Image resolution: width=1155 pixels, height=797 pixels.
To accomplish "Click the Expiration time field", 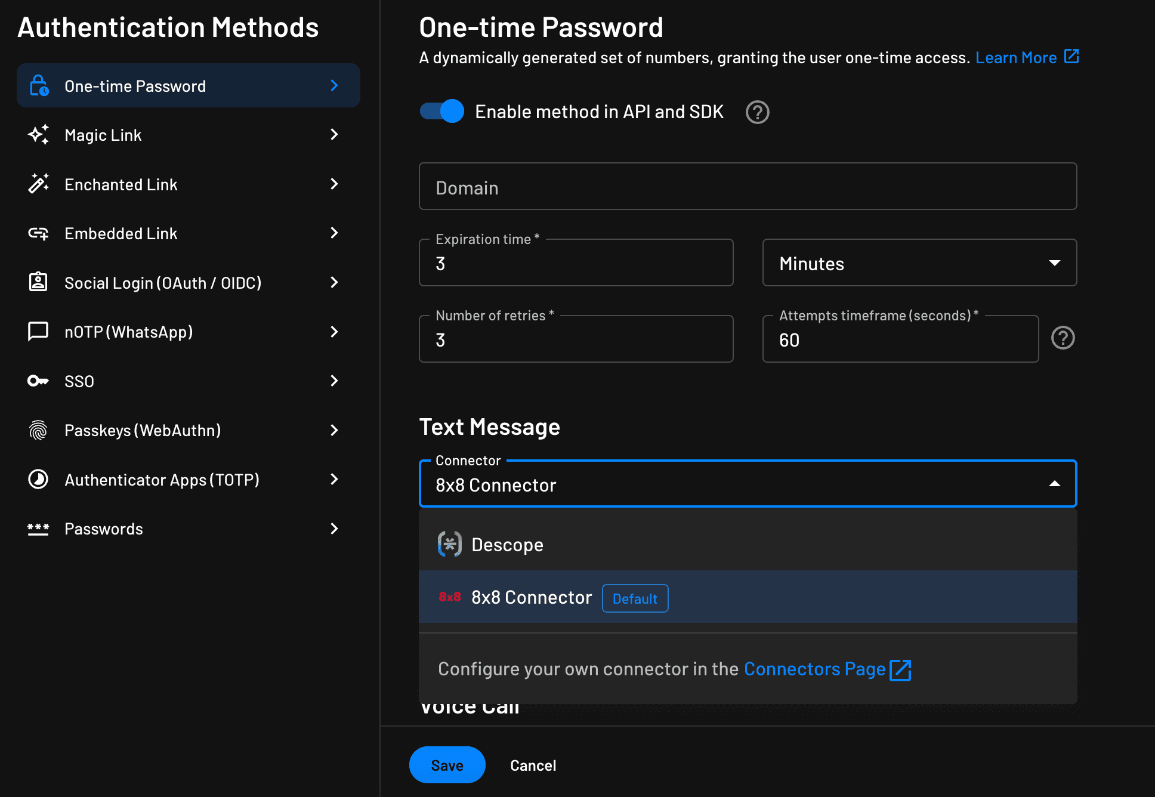I will (576, 262).
